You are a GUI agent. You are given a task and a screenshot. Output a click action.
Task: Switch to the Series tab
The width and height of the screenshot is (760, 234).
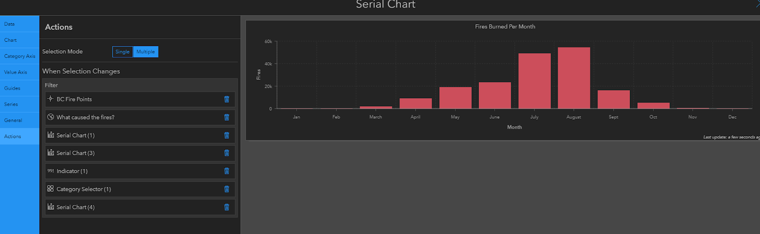coord(19,104)
